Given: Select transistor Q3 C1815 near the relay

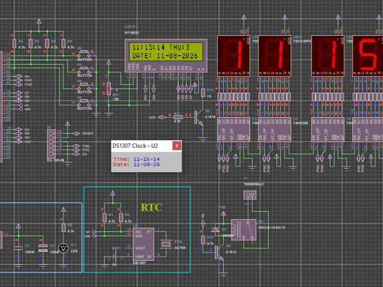Looking at the screenshot, I should 219,254.
